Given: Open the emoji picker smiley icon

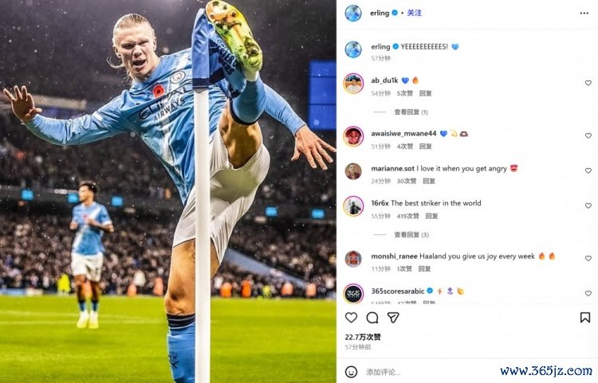Looking at the screenshot, I should click(351, 372).
